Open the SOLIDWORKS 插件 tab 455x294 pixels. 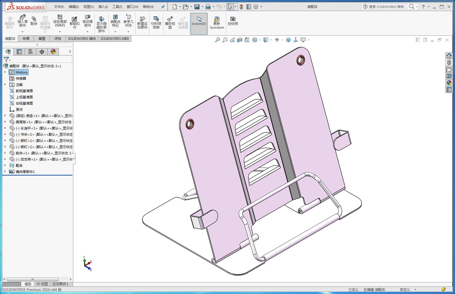pos(82,39)
